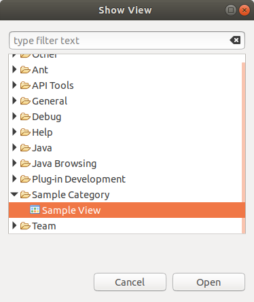This screenshot has height=302, width=254.
Task: Select the Help tree item label
Action: pos(42,132)
